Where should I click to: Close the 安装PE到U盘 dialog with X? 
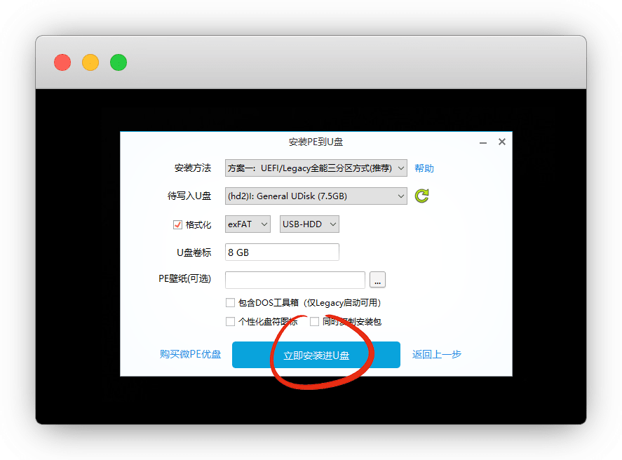tap(502, 142)
